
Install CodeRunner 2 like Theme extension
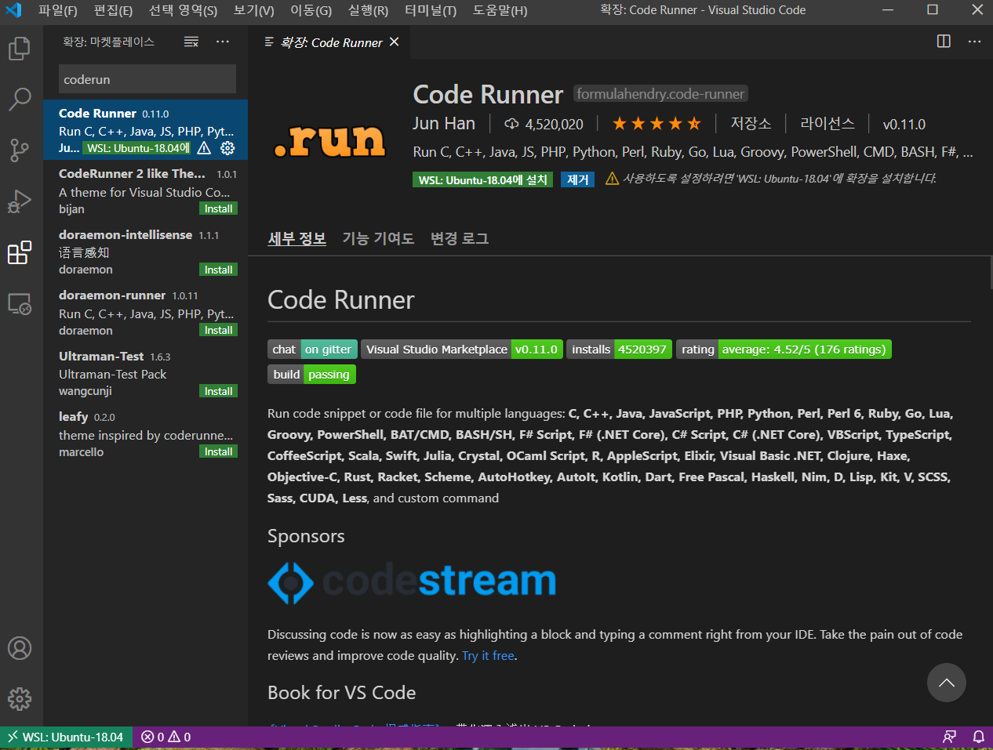218,208
